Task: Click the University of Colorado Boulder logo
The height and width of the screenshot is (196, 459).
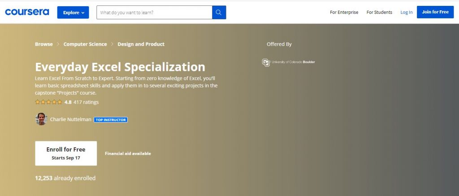Action: coord(288,62)
